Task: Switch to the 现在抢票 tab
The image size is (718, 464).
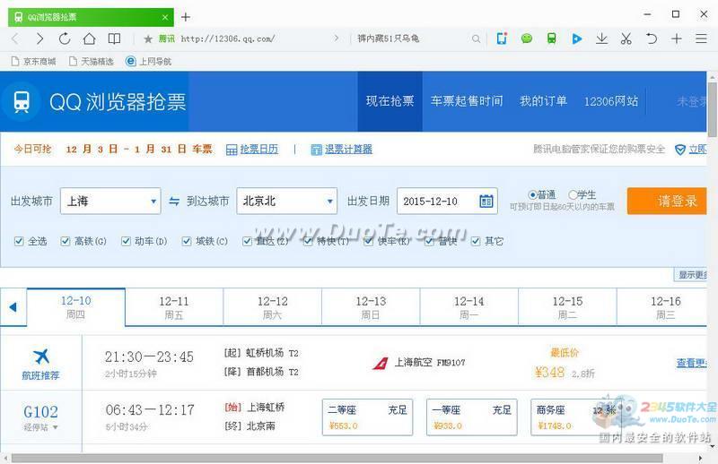Action: click(390, 101)
